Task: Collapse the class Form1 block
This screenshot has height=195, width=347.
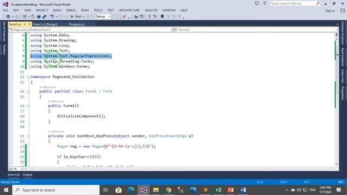Action: pyautogui.click(x=29, y=92)
